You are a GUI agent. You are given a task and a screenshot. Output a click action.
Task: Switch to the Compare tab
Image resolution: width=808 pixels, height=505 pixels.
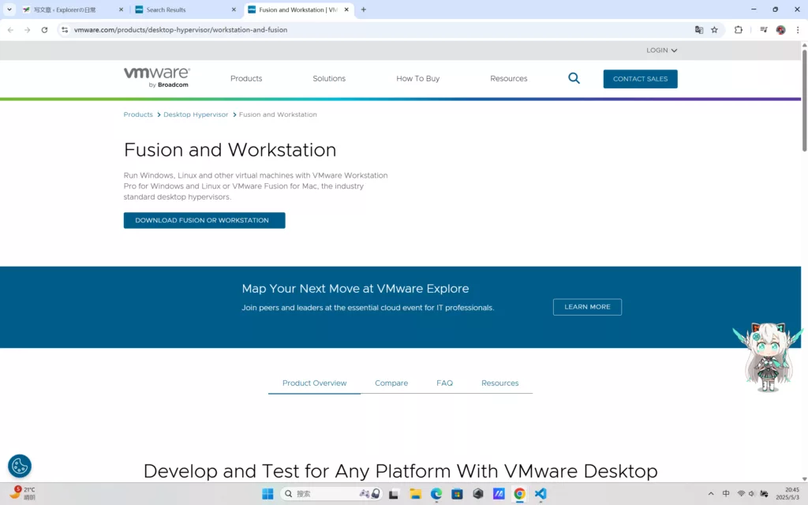pyautogui.click(x=391, y=383)
